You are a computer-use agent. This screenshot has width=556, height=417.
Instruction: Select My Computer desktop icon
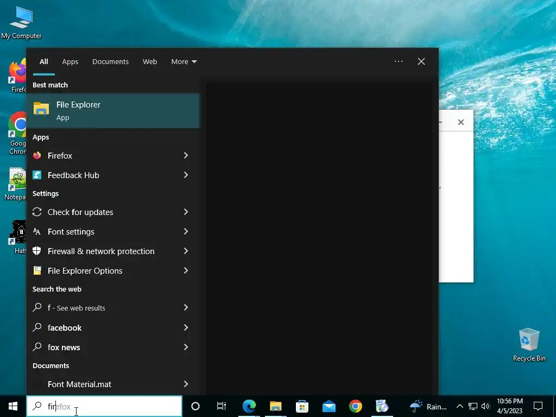click(x=21, y=22)
